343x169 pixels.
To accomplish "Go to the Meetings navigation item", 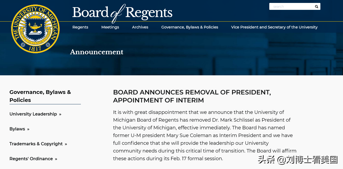I will coord(110,27).
